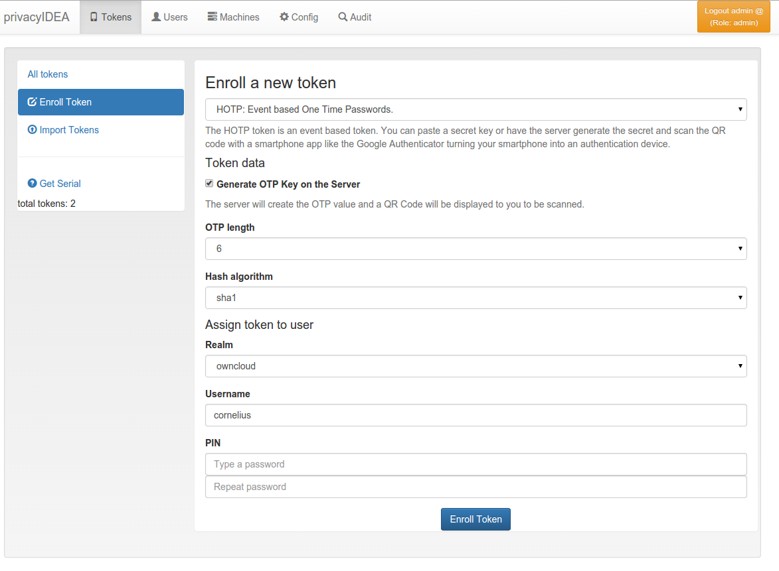Toggle Generate OTP Key on the Server checkbox
Screen dimensions: 779x571
209,184
